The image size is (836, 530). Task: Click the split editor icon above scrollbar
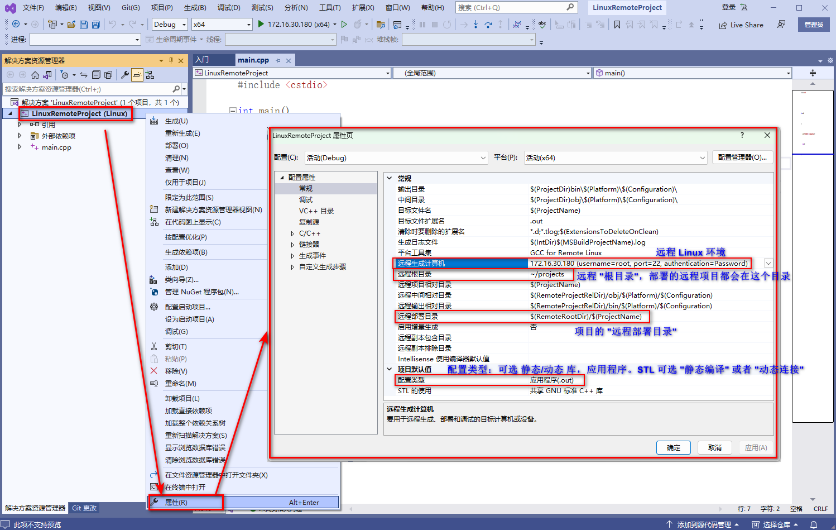click(813, 73)
